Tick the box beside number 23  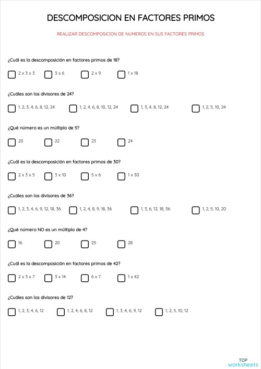point(85,142)
